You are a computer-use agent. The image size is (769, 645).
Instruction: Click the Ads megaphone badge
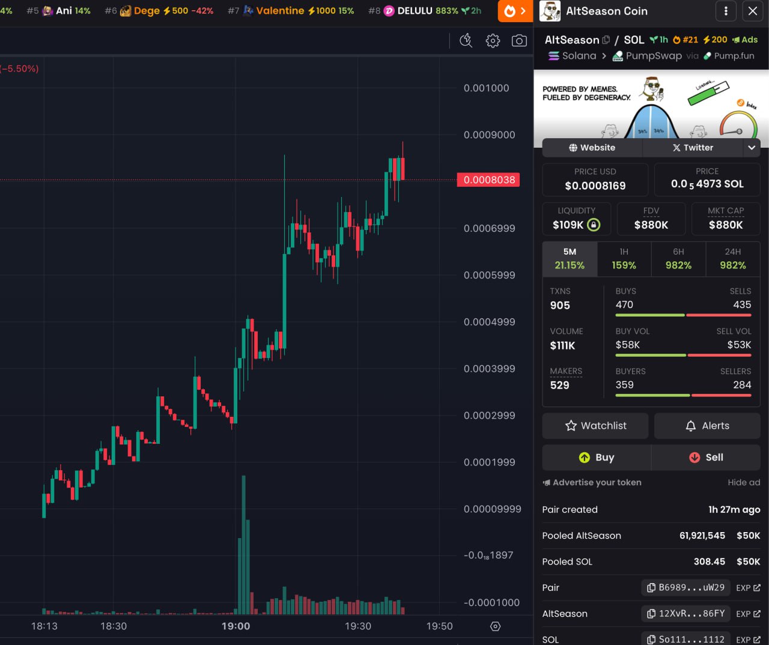click(745, 40)
